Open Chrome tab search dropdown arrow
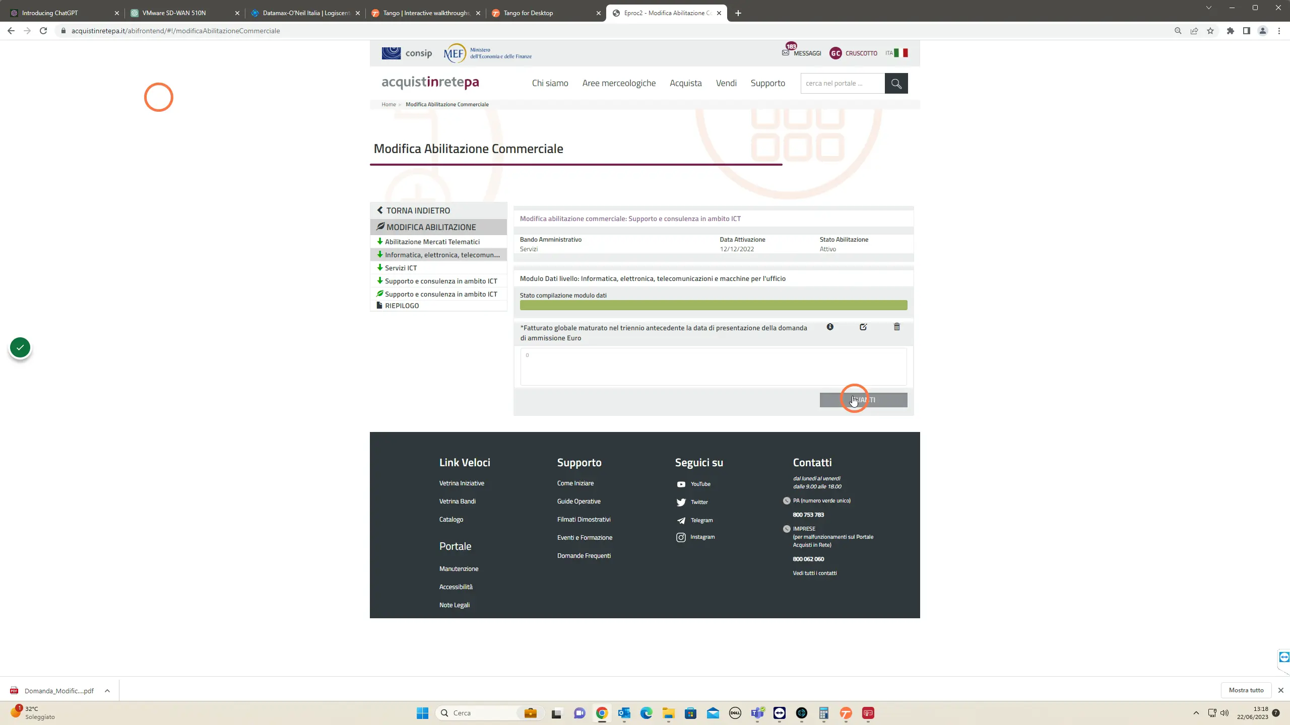Screen dimensions: 1290x725 [1208, 8]
